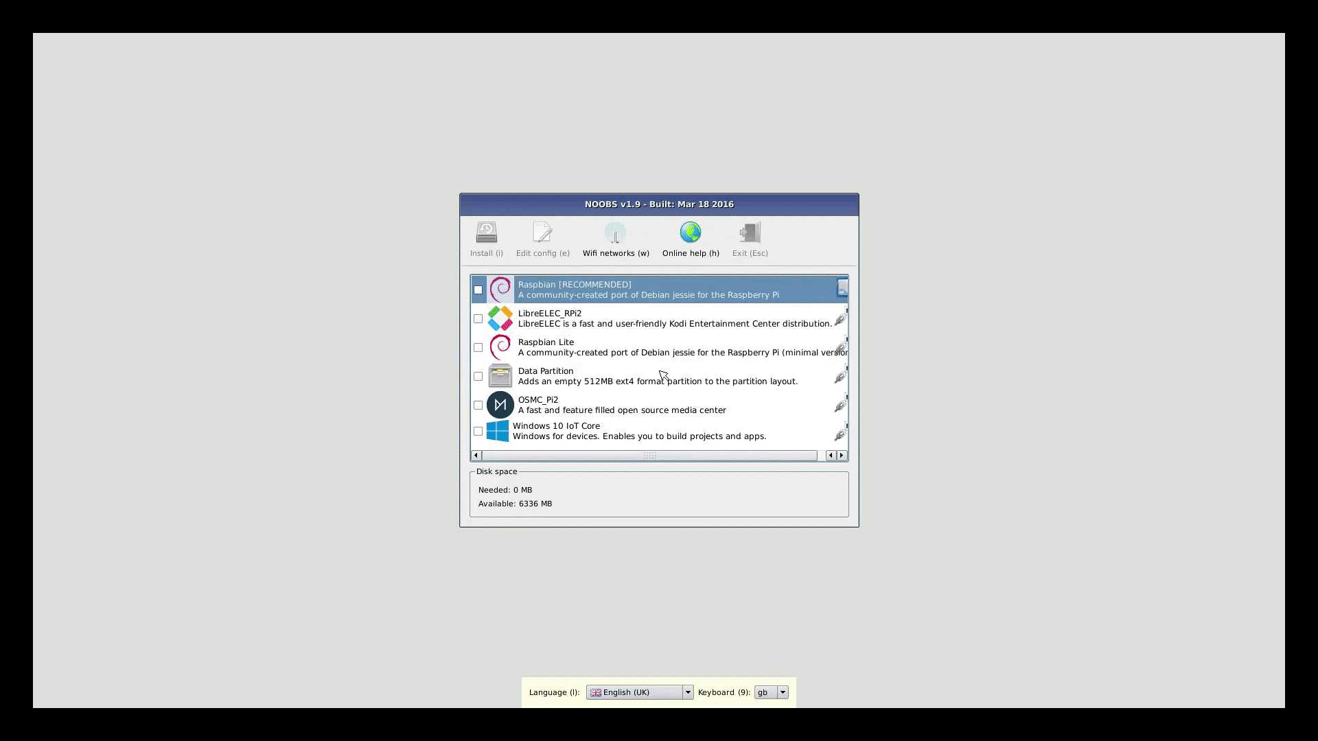
Task: Select Data Partition from OS list
Action: point(478,375)
